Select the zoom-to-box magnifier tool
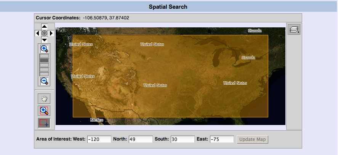The image size is (338, 155). [44, 111]
